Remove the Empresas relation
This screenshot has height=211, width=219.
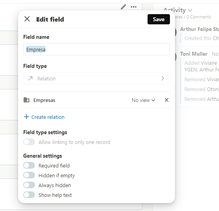[166, 100]
